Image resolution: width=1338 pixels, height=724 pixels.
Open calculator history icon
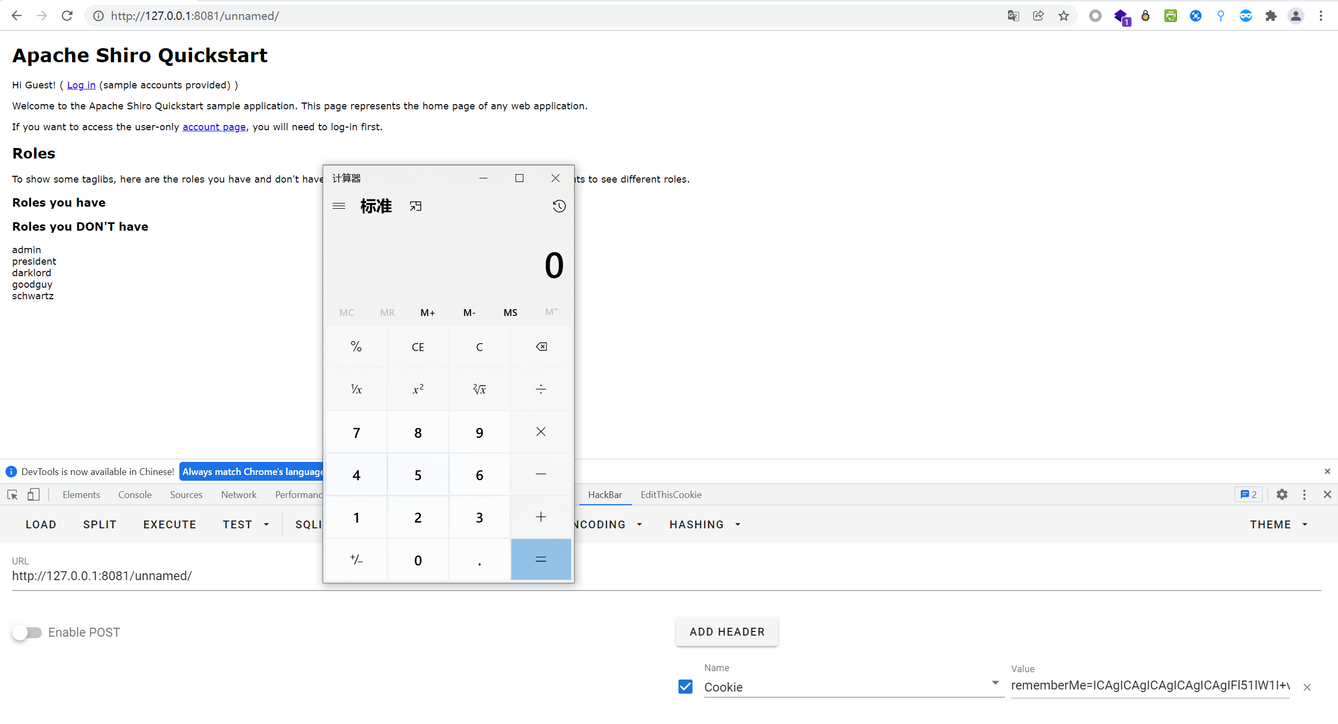coord(559,206)
